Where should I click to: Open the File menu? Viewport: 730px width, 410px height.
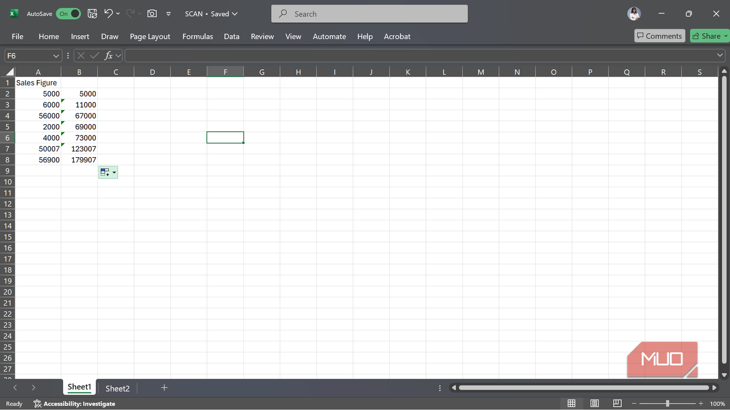click(18, 36)
